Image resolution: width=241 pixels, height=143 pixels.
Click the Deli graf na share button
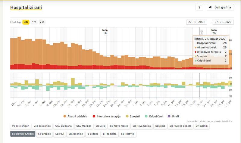click(x=220, y=7)
